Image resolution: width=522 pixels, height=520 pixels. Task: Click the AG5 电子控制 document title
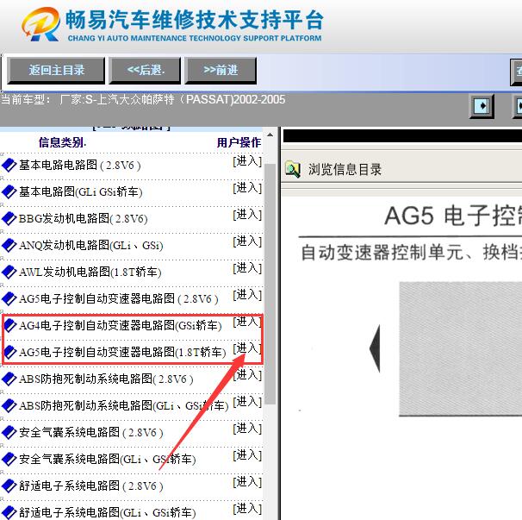click(453, 216)
